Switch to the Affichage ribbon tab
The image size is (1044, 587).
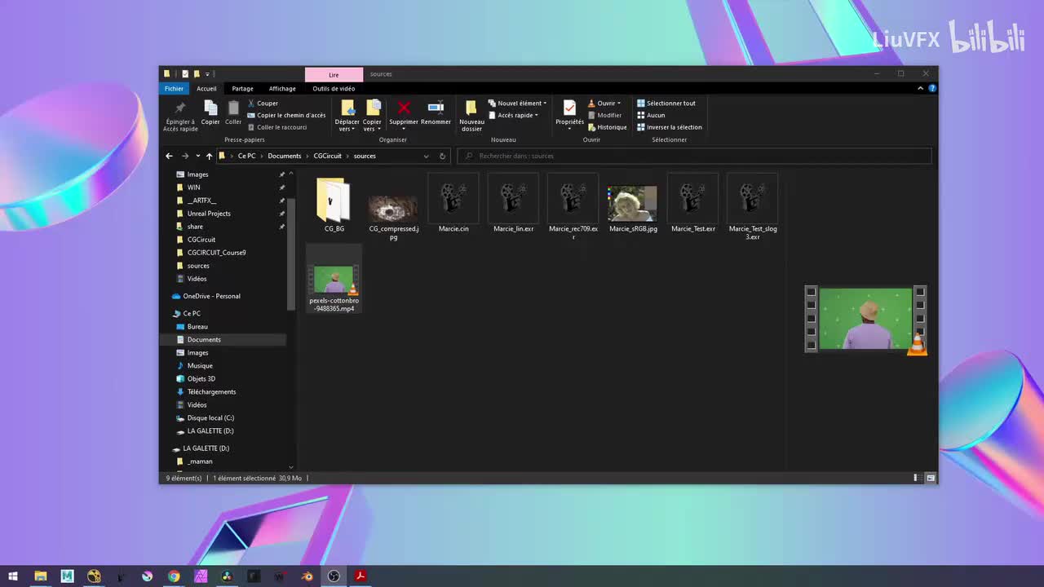pos(282,88)
